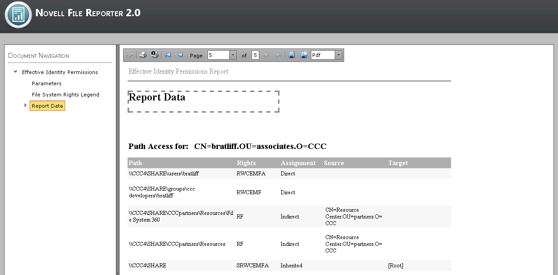The height and width of the screenshot is (275, 558).
Task: Click SRWCEMFA rights value
Action: [x=252, y=266]
